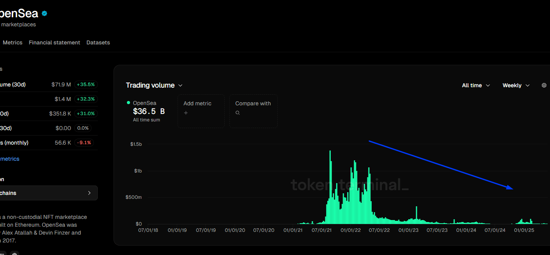Click the tallest green bar in the chart

[330, 187]
